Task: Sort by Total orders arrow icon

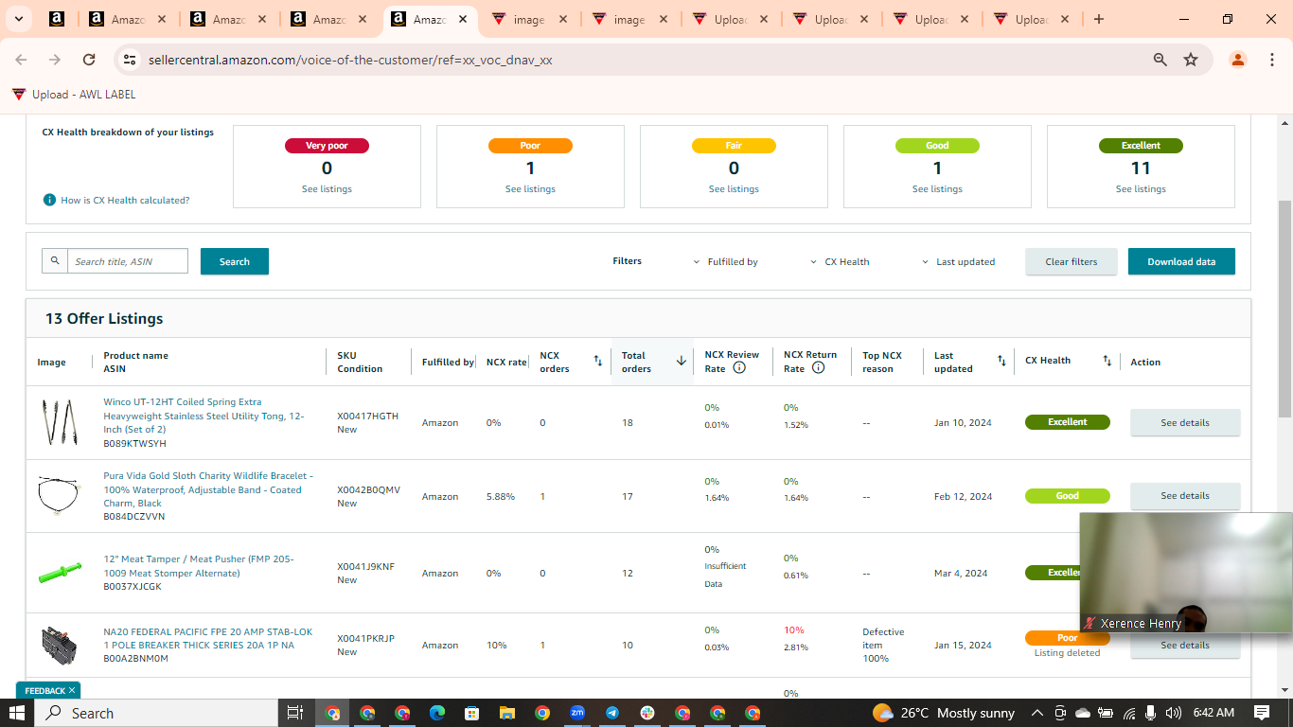Action: point(681,361)
